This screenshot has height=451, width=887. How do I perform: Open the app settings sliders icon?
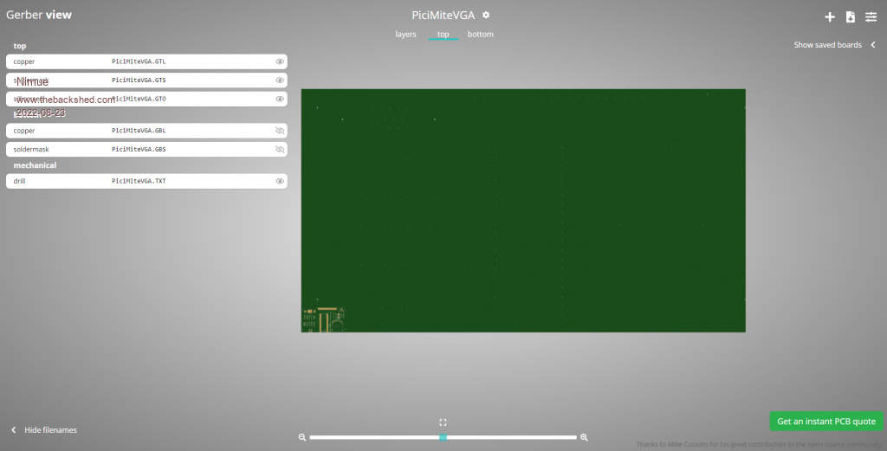(871, 16)
